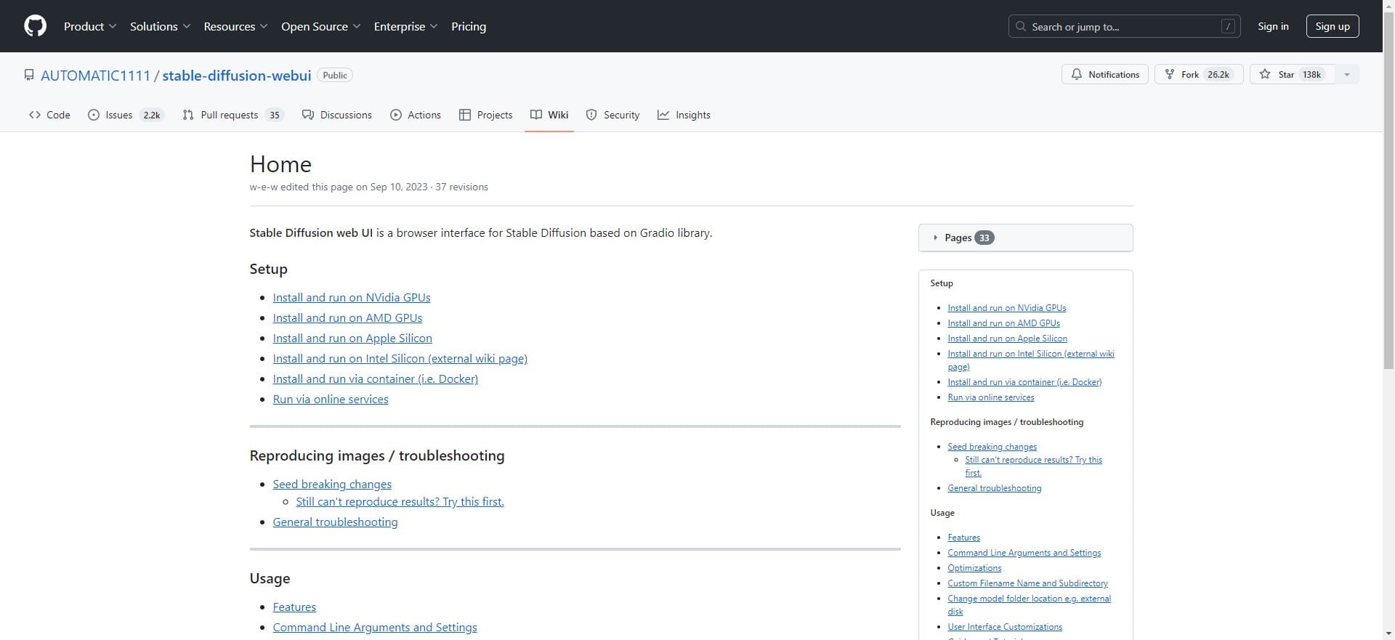Go to Pricing page

tap(469, 26)
